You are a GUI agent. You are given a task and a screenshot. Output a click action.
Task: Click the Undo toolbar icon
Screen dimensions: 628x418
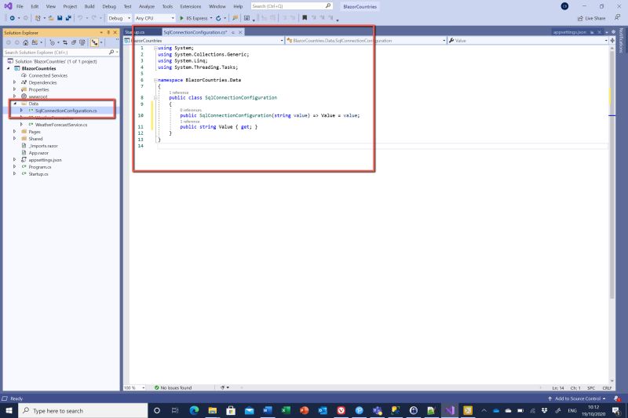coord(80,18)
